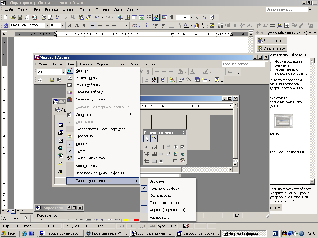The width and height of the screenshot is (318, 238).
Task: Save the form with Access floppy icon
Action: (52, 80)
